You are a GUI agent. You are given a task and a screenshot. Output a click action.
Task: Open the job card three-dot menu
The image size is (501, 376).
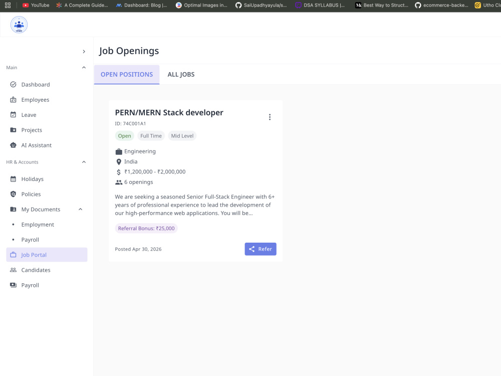(270, 117)
